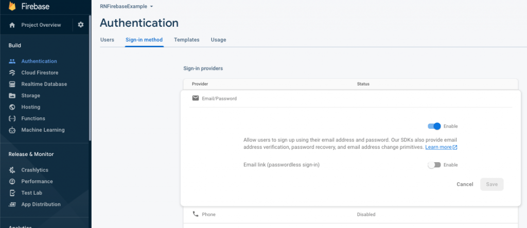Screen dimensions: 527x228
Task: Select the Sign-in method tab
Action: [144, 40]
